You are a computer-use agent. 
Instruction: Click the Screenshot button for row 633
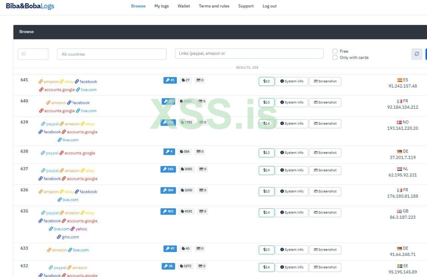pos(325,250)
